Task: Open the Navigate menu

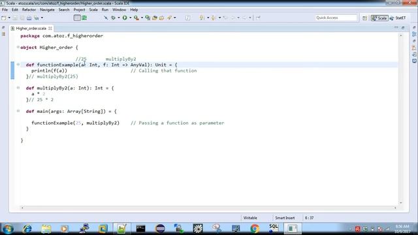Action: click(47, 10)
